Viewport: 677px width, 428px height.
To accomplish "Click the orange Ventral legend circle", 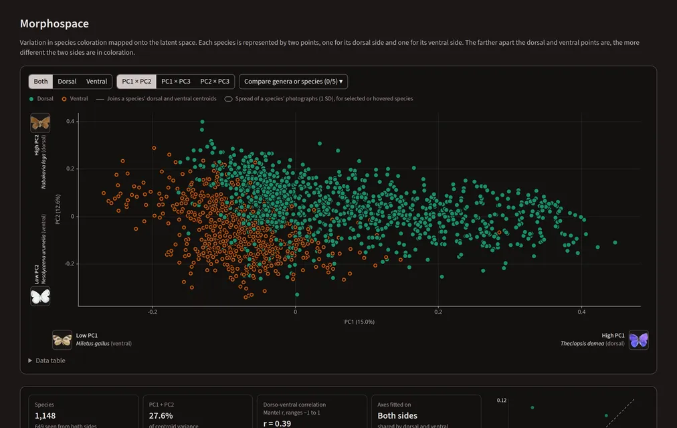I will (x=64, y=99).
